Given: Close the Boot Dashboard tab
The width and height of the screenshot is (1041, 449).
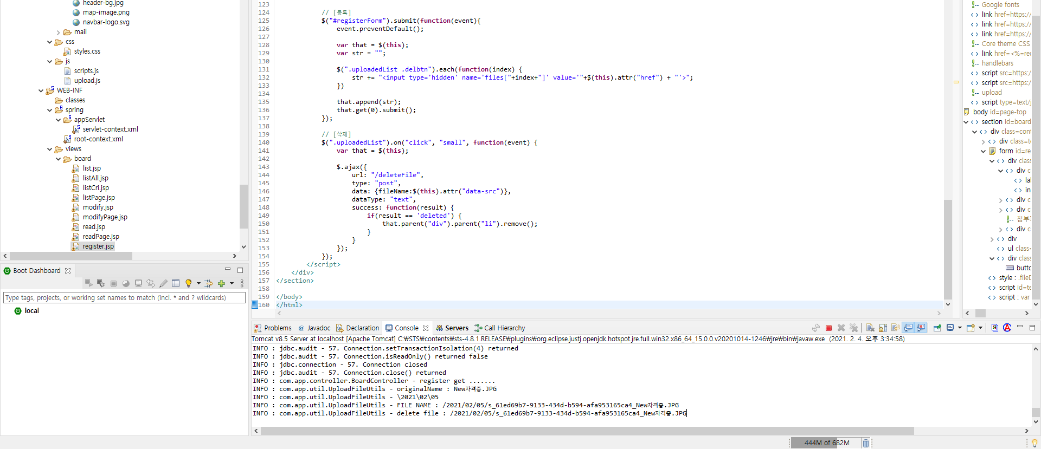Looking at the screenshot, I should [68, 271].
